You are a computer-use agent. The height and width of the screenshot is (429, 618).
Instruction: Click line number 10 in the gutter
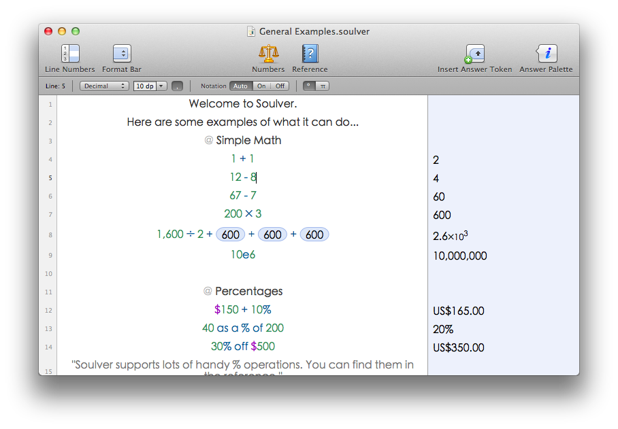[48, 273]
